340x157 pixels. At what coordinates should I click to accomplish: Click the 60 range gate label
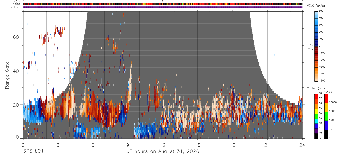(17, 37)
